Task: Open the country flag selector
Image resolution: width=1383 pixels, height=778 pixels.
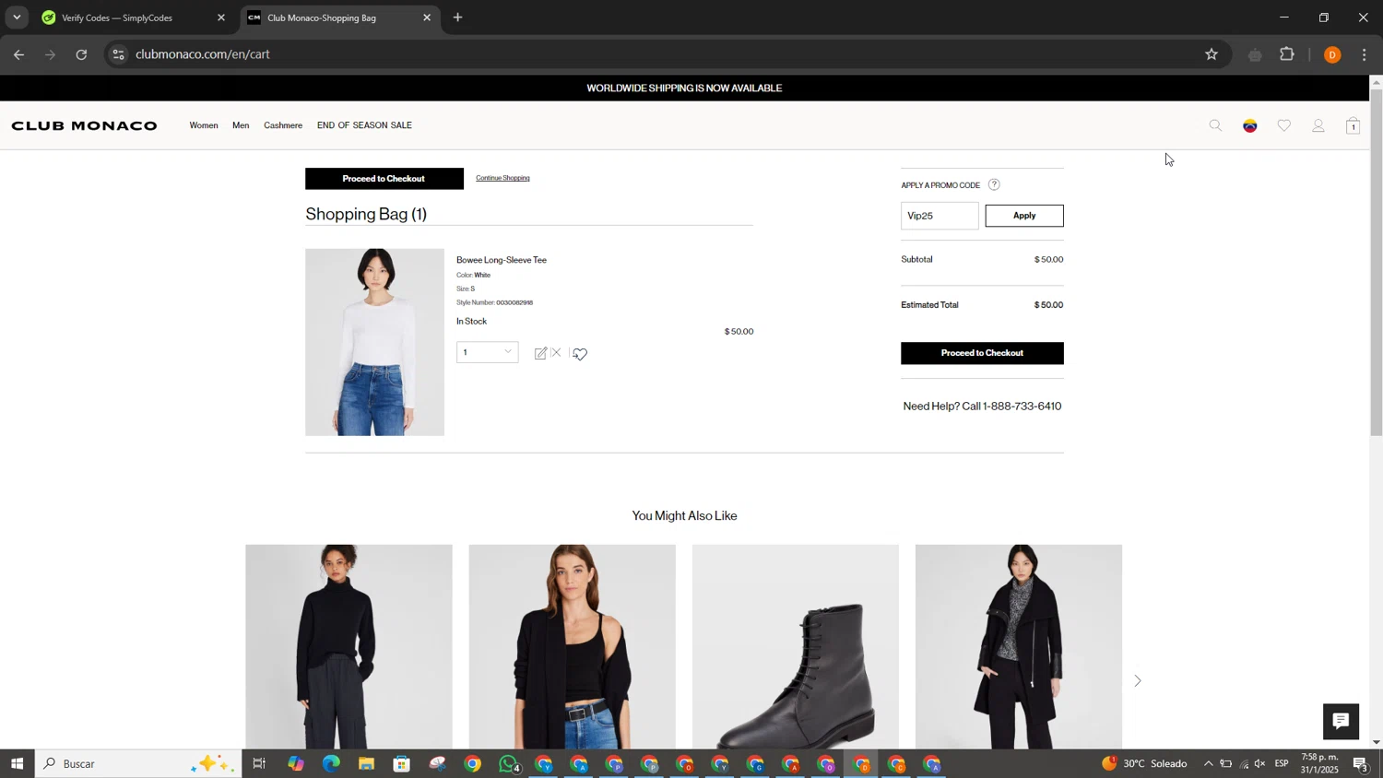Action: (x=1250, y=126)
